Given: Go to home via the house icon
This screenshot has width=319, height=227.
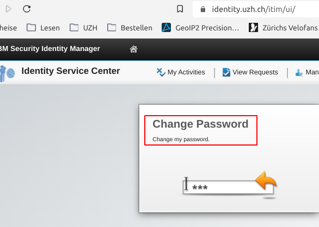Looking at the screenshot, I should pos(133,49).
